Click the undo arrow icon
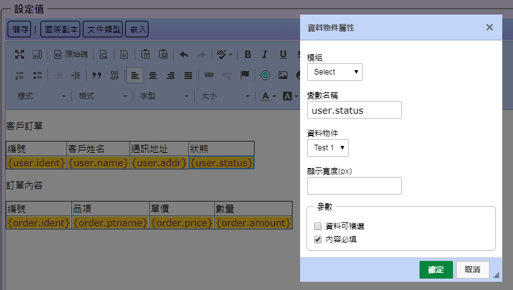Viewport: 513px width, 290px height. pos(184,54)
